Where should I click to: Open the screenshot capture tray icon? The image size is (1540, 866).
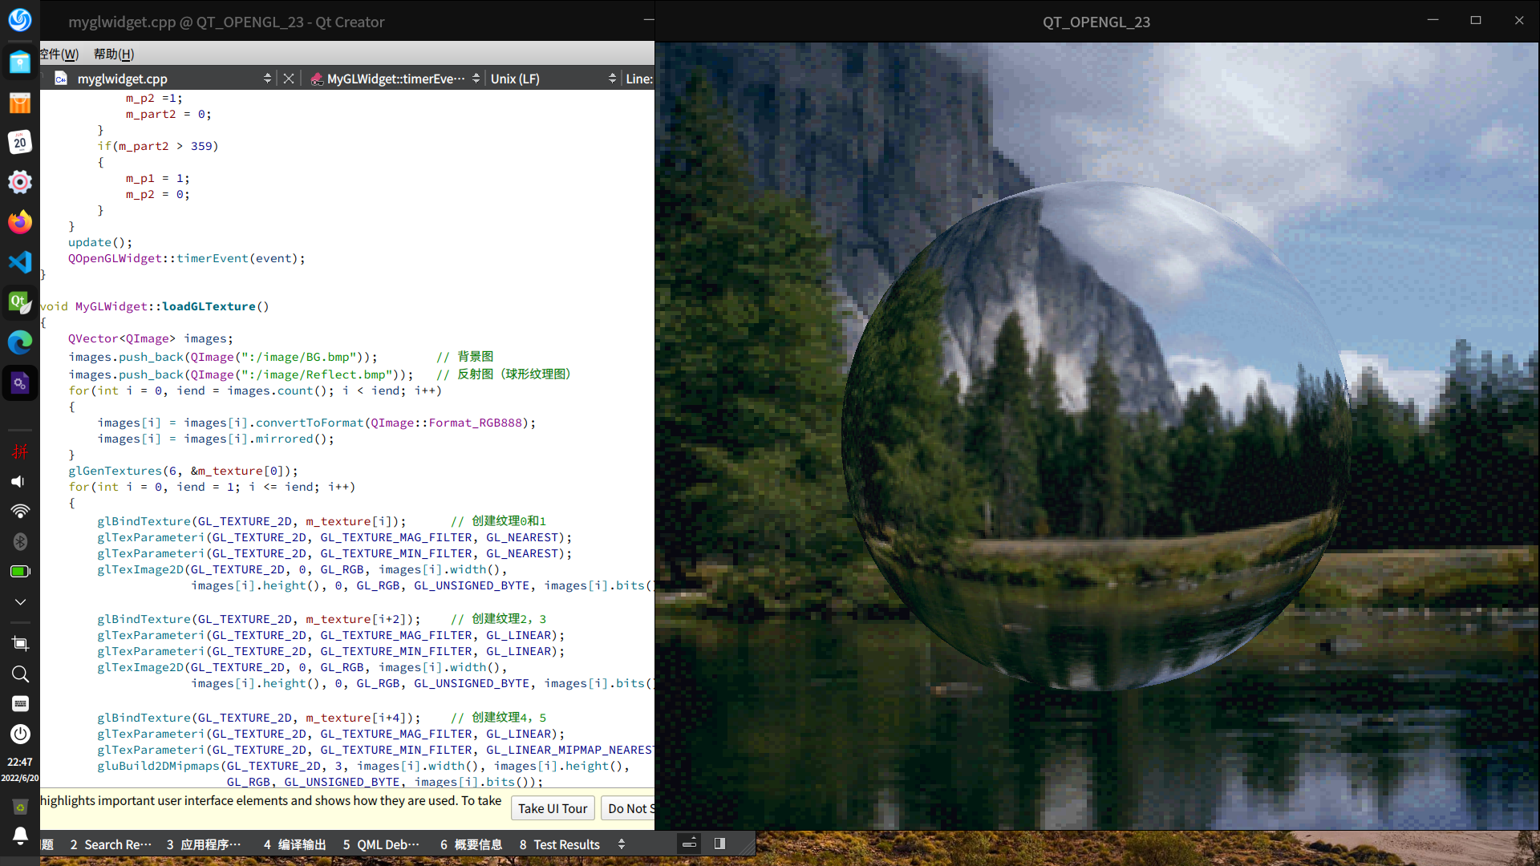(x=20, y=644)
